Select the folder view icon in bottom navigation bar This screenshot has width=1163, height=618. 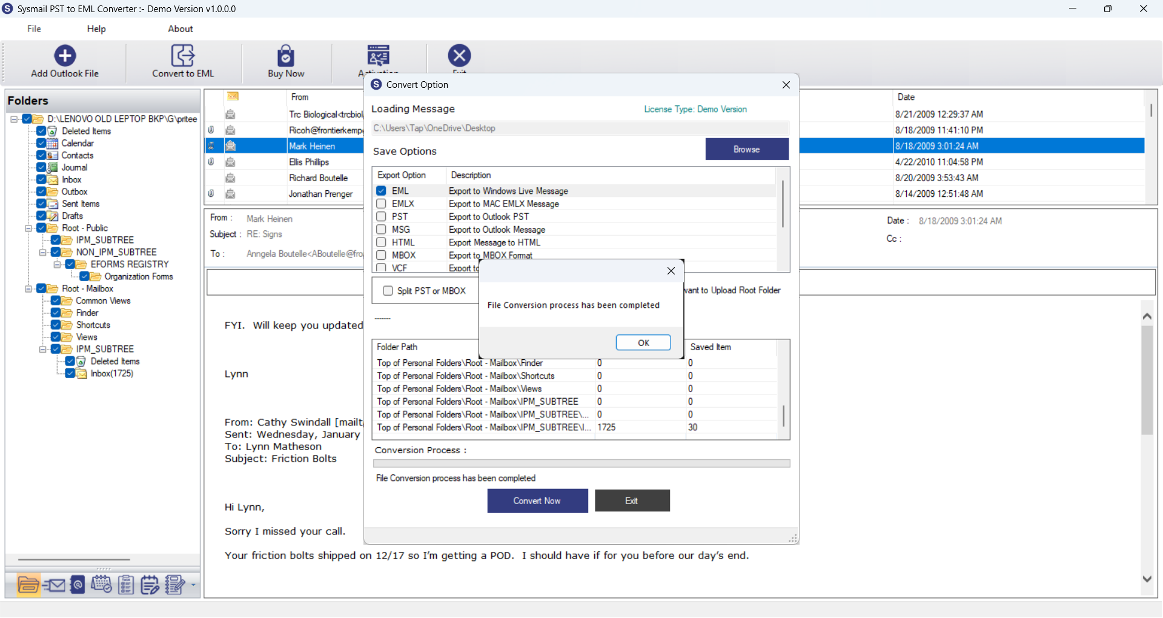tap(28, 585)
